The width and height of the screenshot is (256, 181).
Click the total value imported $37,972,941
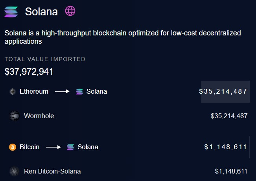(x=29, y=72)
